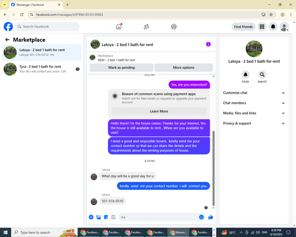
Task: Click the conversation title in chat header
Action: [127, 44]
